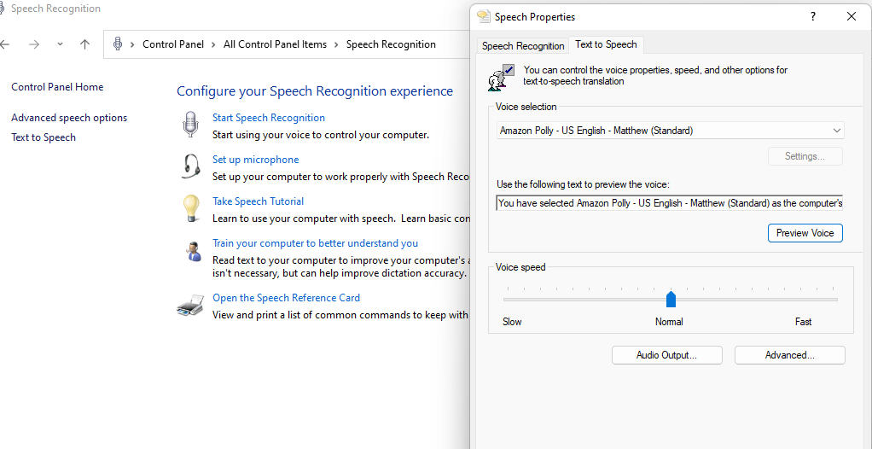
Task: Open the Voice selection dropdown
Action: [x=670, y=131]
